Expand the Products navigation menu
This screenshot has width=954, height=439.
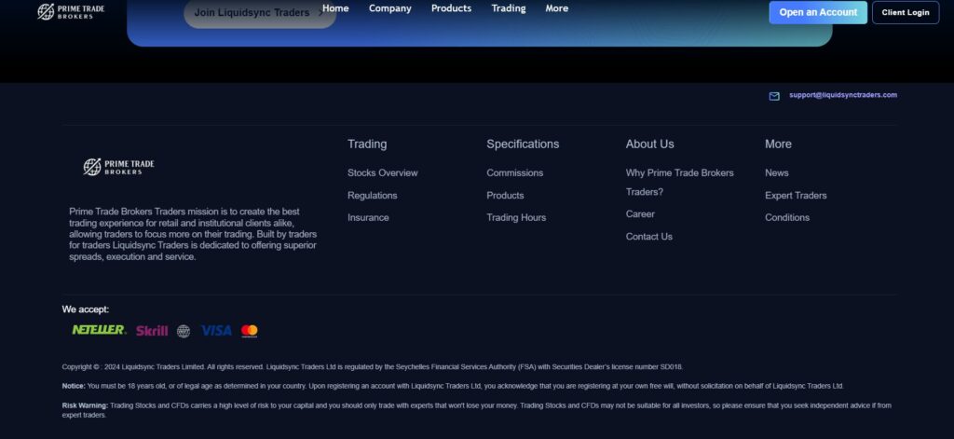(451, 8)
